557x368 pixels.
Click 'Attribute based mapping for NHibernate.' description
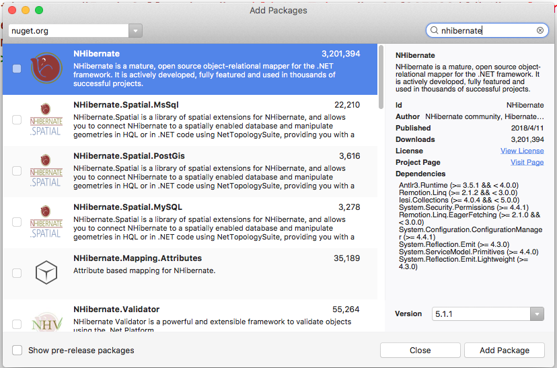144,270
